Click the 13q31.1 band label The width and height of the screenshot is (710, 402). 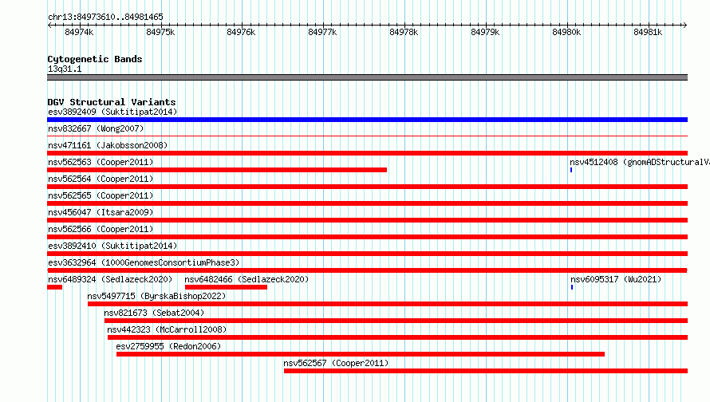click(65, 69)
